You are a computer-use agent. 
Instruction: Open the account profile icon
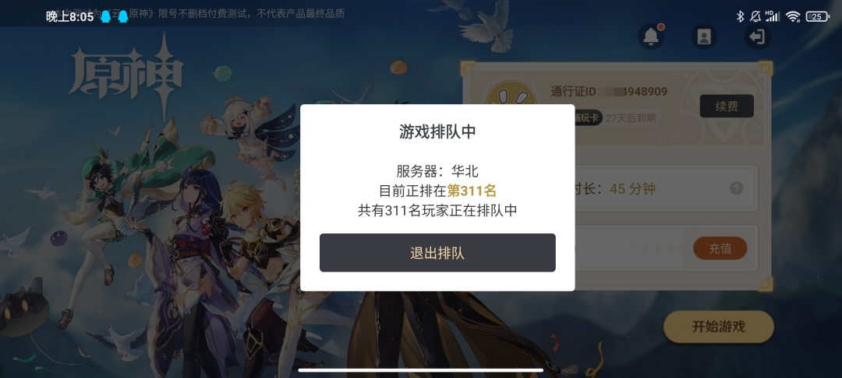point(704,37)
